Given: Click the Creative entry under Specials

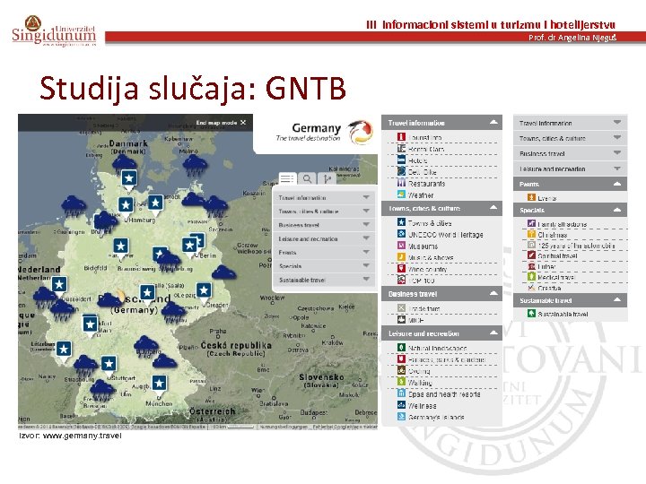Looking at the screenshot, I should 549,288.
